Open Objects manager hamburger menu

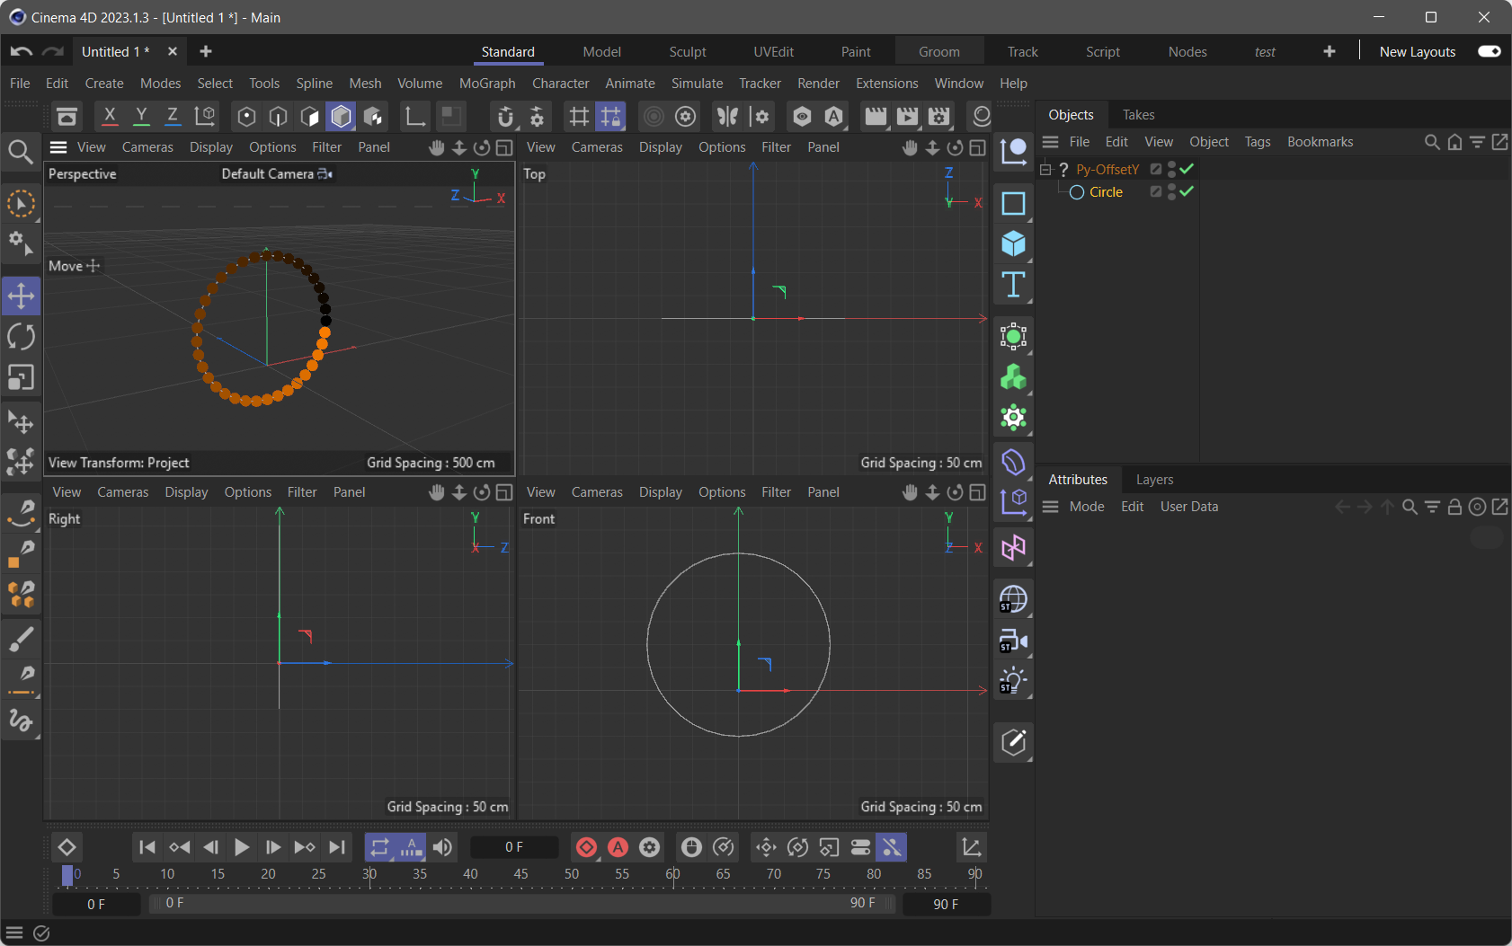point(1050,142)
